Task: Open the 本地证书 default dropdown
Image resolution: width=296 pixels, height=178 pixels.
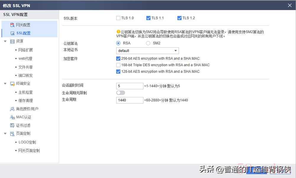Action: click(x=148, y=51)
